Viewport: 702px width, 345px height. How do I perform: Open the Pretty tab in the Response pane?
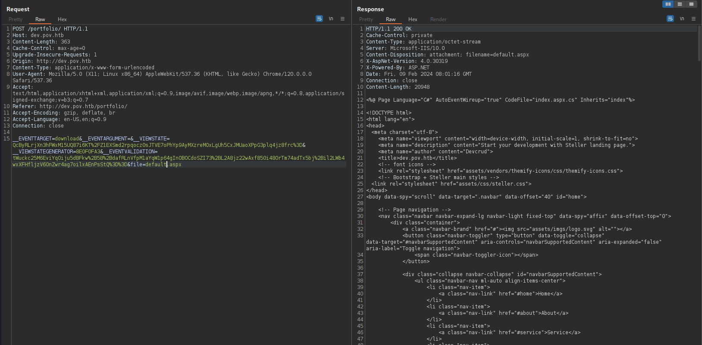(366, 19)
